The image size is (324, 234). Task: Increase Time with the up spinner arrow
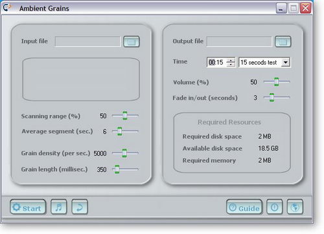click(x=231, y=60)
